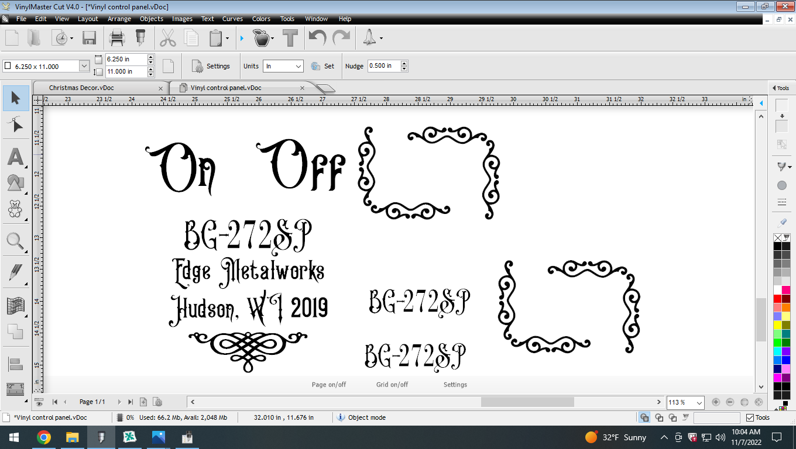This screenshot has width=796, height=449.
Task: Pick the pencil drawing tool
Action: [x=16, y=271]
